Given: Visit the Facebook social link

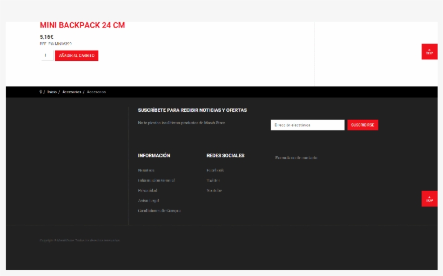Looking at the screenshot, I should (x=215, y=170).
